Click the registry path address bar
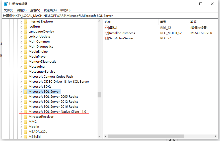Viewport: 220px width, 141px height. 110,16
